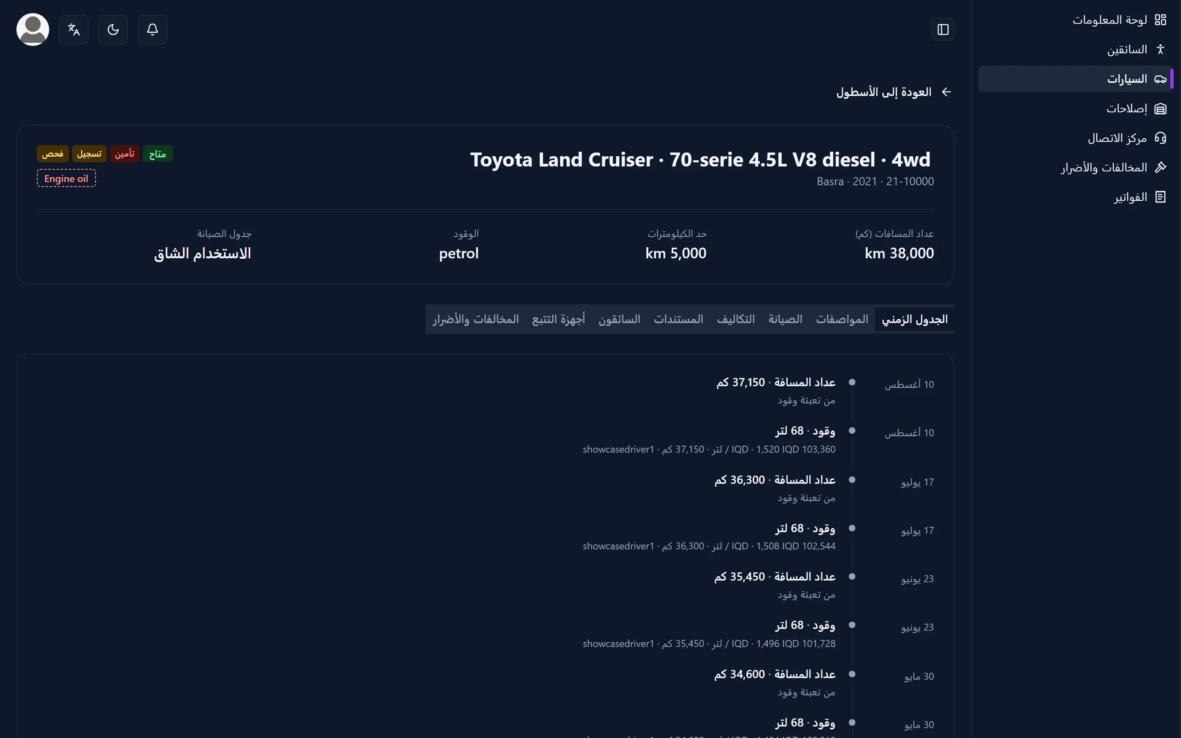
Task: Click the maintenance schedule value الاستخدام الشاق
Action: tap(203, 253)
